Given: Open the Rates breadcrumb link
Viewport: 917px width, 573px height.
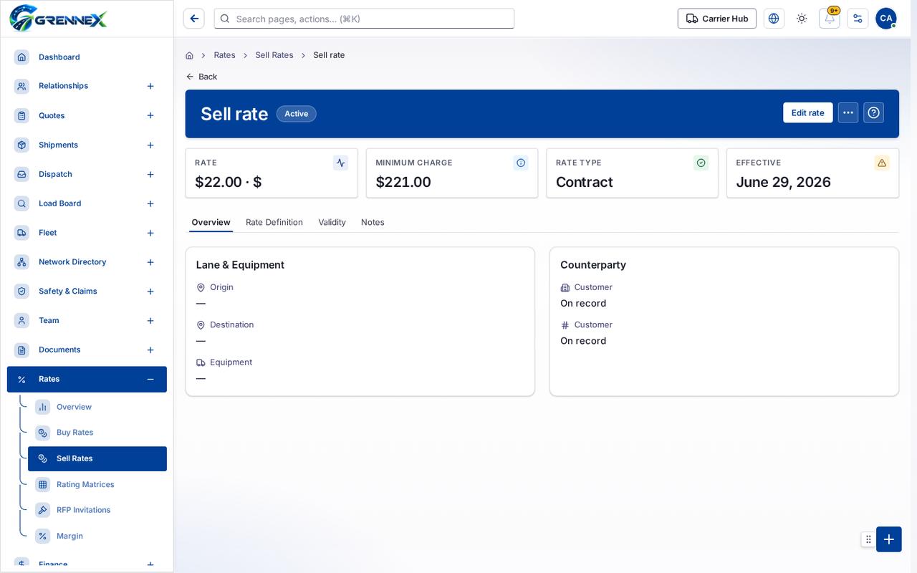Looking at the screenshot, I should pyautogui.click(x=224, y=55).
